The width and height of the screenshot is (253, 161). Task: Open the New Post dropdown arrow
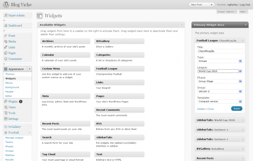[212, 5]
